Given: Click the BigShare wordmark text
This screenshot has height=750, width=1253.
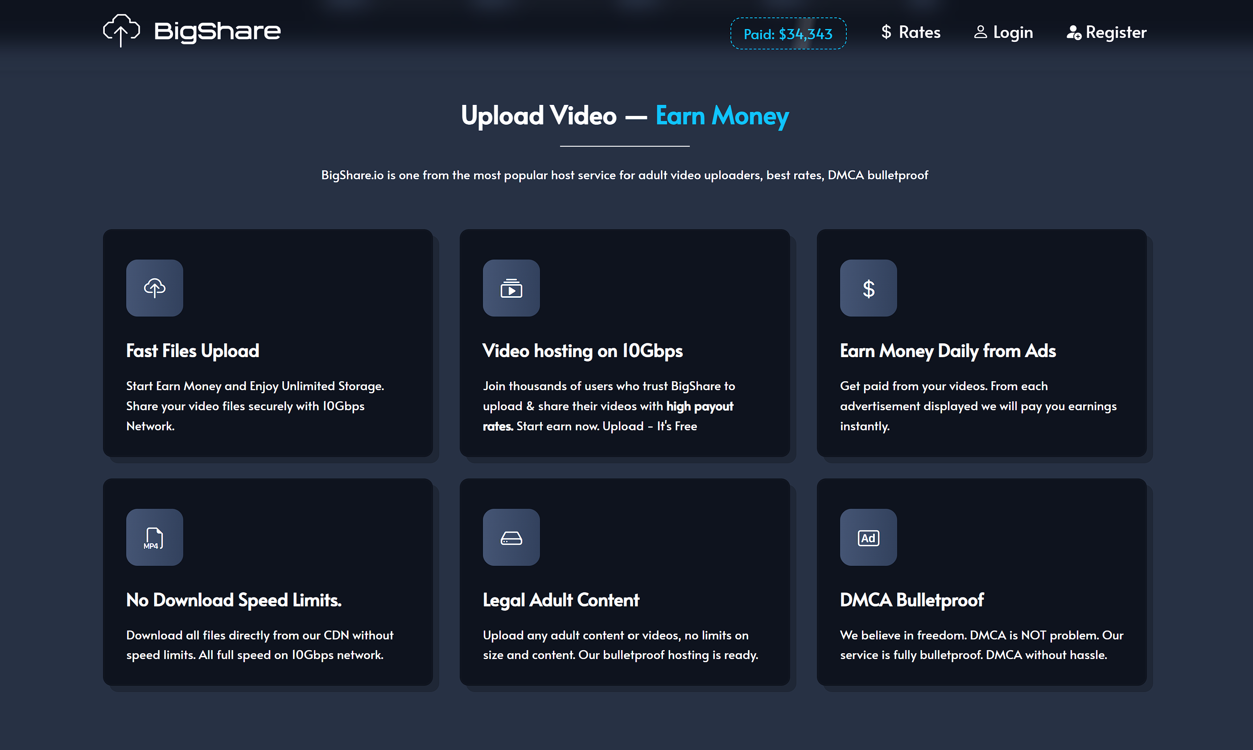Looking at the screenshot, I should (x=217, y=30).
